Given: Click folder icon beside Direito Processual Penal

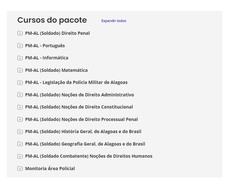Looking at the screenshot, I should point(20,119).
